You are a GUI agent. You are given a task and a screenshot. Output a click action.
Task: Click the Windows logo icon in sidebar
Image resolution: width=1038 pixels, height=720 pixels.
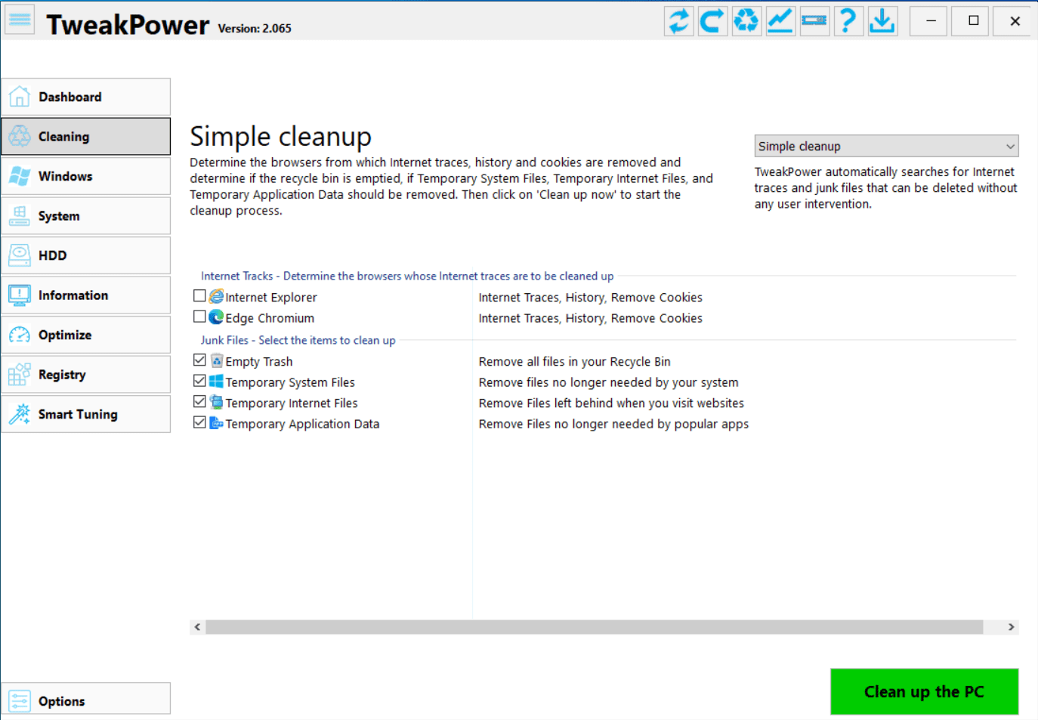tap(20, 176)
